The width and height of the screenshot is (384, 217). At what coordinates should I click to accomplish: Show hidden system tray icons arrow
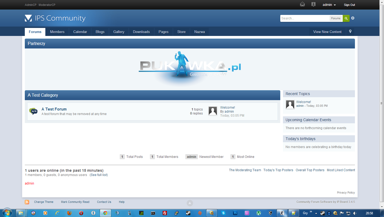click(x=316, y=213)
